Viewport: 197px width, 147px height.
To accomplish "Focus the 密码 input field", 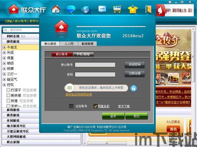I will point(95,75).
